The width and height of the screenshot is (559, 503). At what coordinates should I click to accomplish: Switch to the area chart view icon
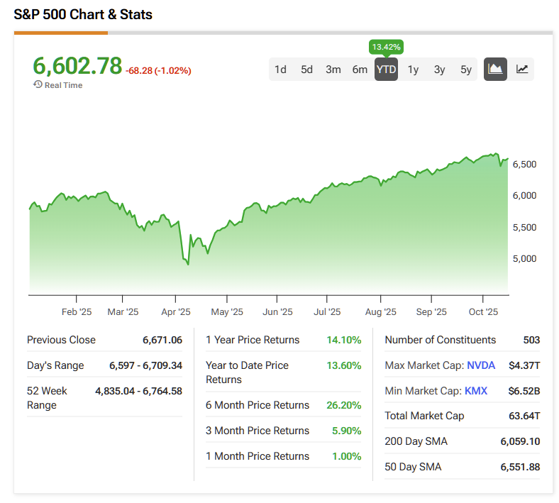click(495, 69)
